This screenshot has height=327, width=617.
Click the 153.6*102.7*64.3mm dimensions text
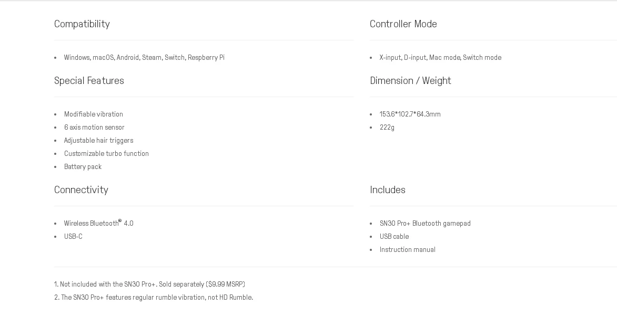pyautogui.click(x=410, y=114)
